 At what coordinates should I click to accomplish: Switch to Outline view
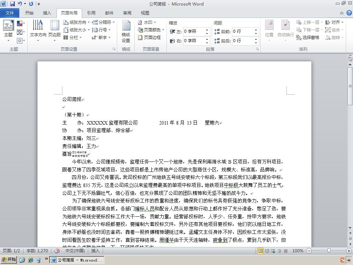tap(279, 251)
